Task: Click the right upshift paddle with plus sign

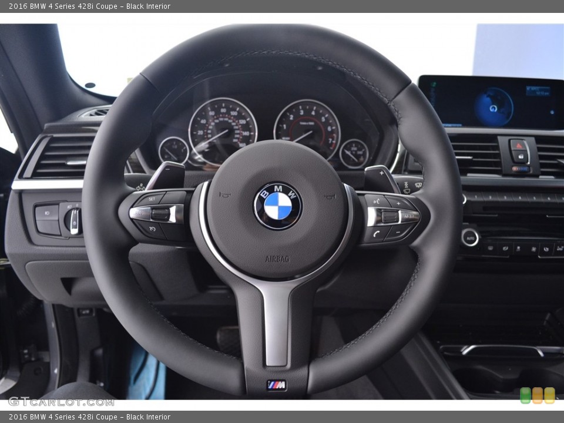Action: (x=381, y=178)
